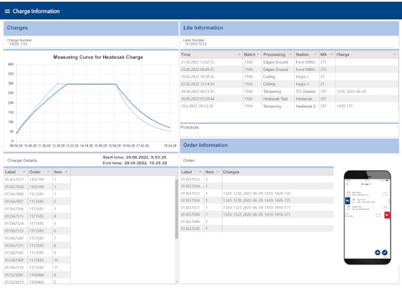Click the Order Information panel header
Image resolution: width=402 pixels, height=290 pixels.
(289, 145)
